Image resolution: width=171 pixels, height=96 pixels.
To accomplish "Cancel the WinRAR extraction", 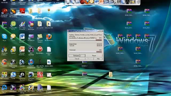I will (77, 59).
